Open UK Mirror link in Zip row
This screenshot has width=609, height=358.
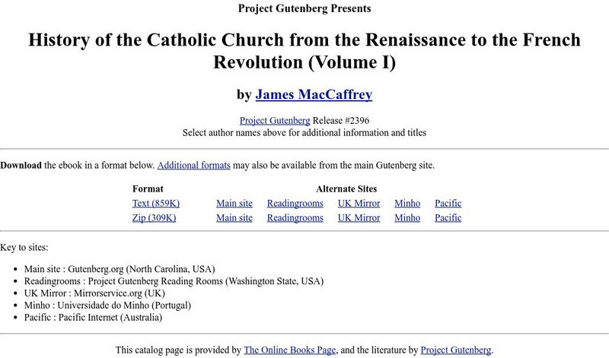(x=359, y=217)
